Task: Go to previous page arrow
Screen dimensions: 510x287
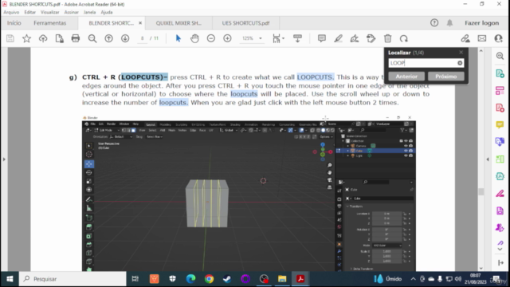Action: [108, 38]
